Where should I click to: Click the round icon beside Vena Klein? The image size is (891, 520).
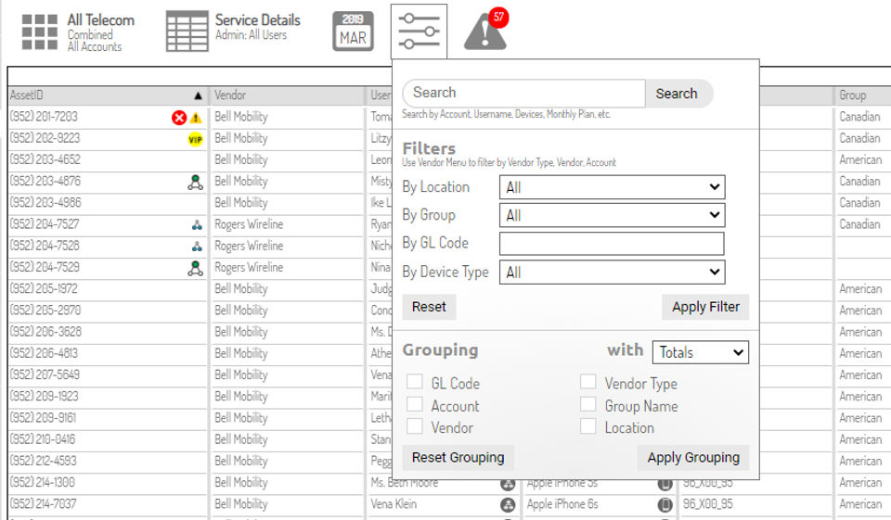tap(508, 504)
